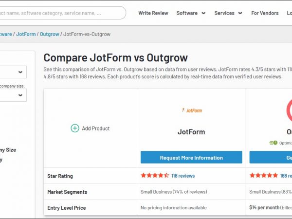Click the Add Product plus icon
Viewport: 292px width, 219px height.
75,128
